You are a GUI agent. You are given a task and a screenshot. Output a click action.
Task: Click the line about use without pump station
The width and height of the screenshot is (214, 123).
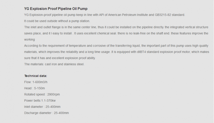click(57, 21)
